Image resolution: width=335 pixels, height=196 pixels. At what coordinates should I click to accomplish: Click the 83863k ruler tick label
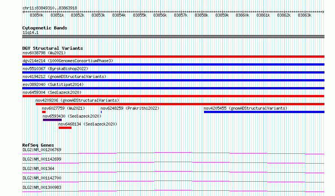point(305,15)
